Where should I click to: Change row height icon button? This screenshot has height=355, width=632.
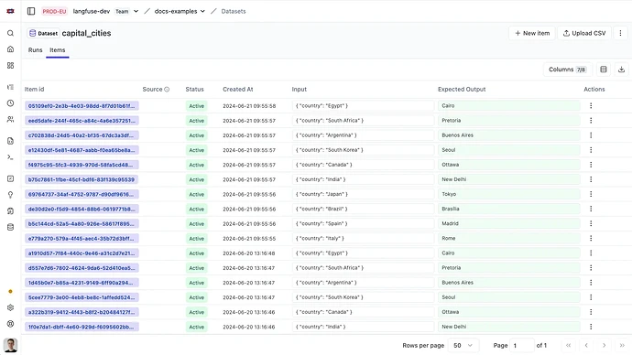[x=604, y=70]
